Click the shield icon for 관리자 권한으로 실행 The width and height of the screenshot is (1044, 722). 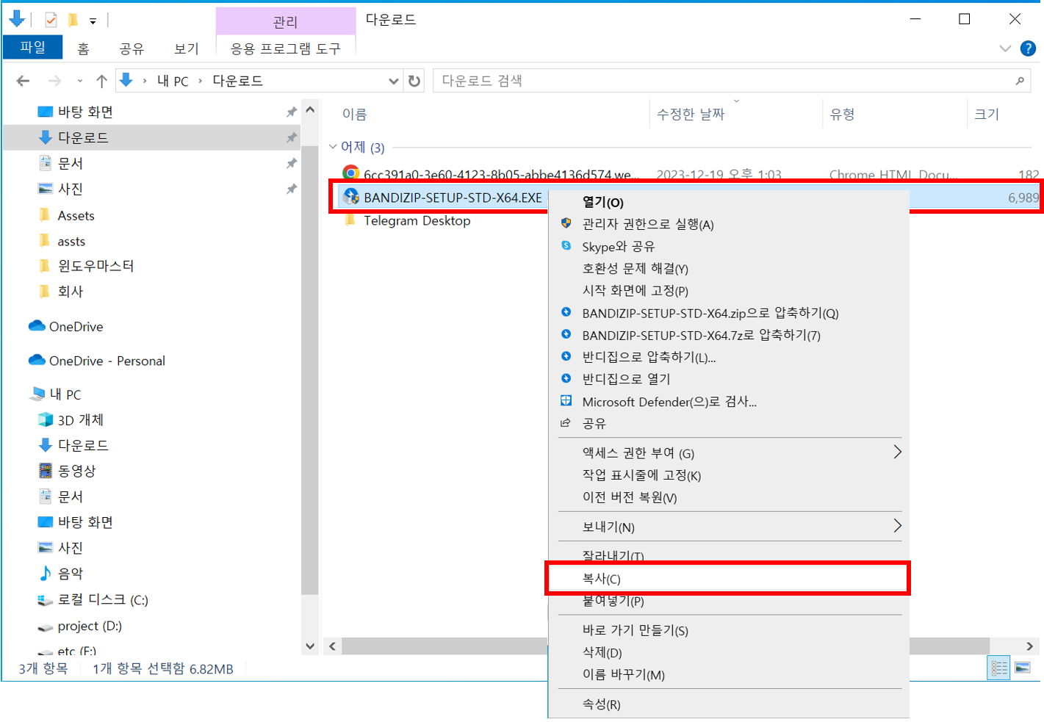click(x=566, y=223)
